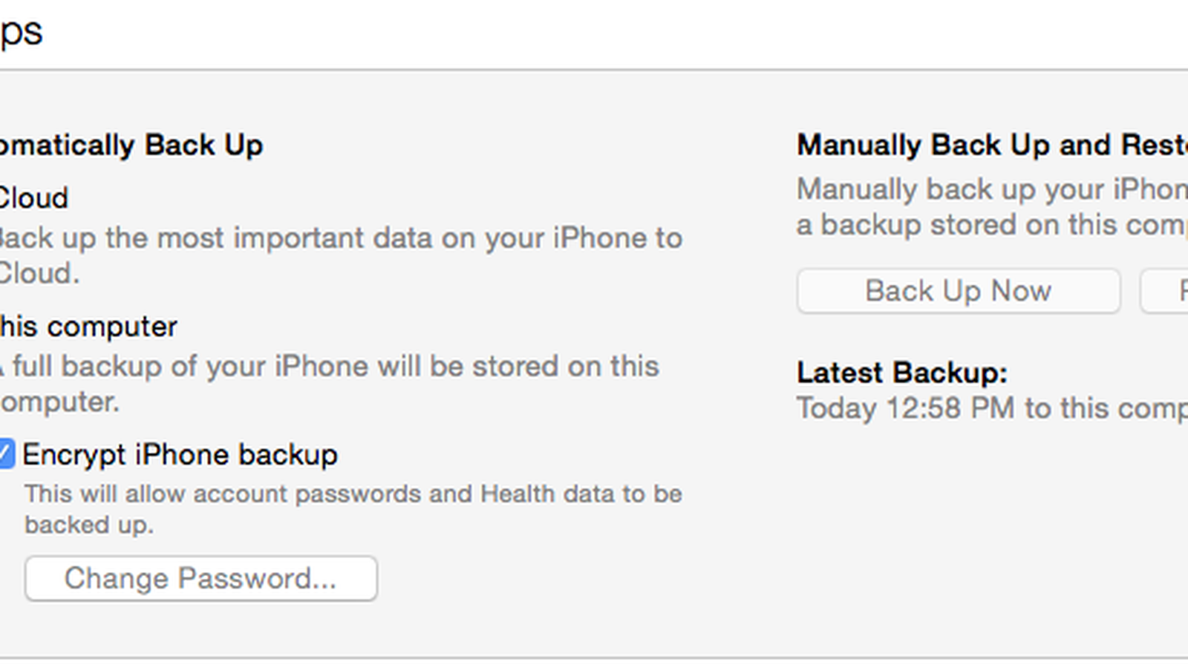Select the "This computer" backup option

[88, 327]
